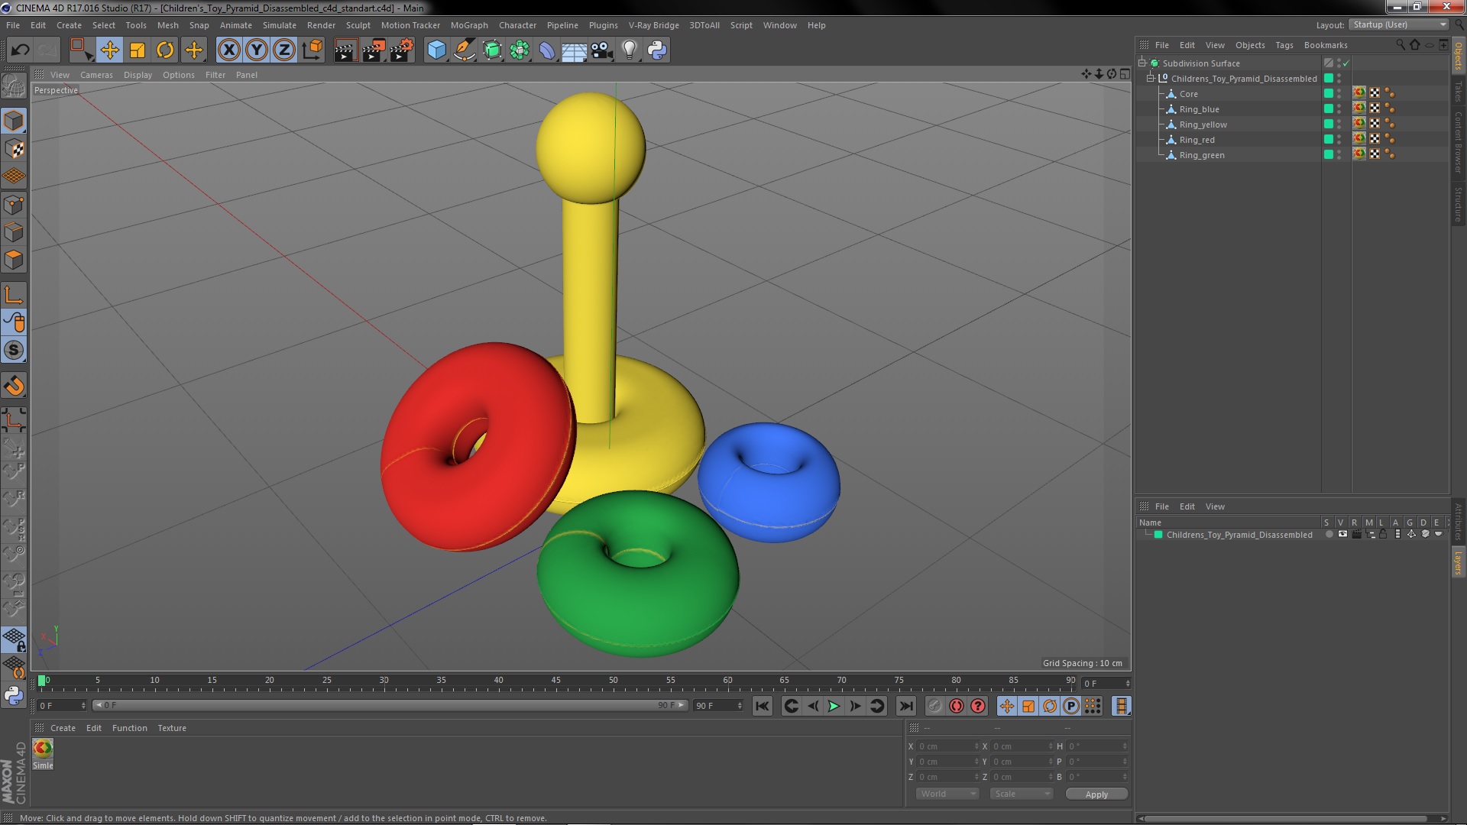The image size is (1467, 825).
Task: Open the MoGraph menu
Action: click(x=468, y=25)
